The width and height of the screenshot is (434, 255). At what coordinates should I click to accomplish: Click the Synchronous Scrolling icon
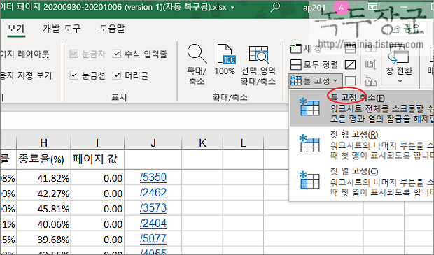pyautogui.click(x=371, y=65)
